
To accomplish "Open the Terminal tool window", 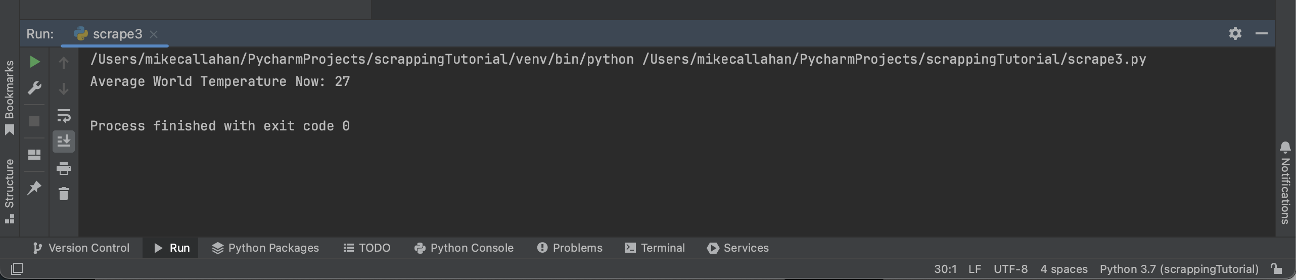I will pyautogui.click(x=655, y=248).
